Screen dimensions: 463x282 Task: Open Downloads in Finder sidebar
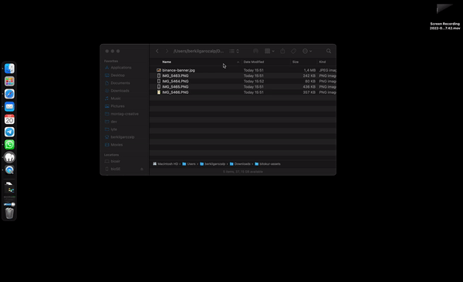tap(120, 91)
